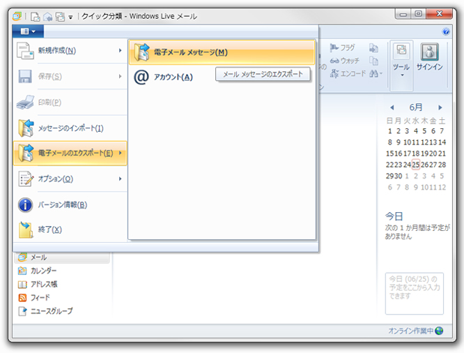Open quick access toolbar customize dropdown
Image resolution: width=464 pixels, height=353 pixels.
(x=71, y=17)
